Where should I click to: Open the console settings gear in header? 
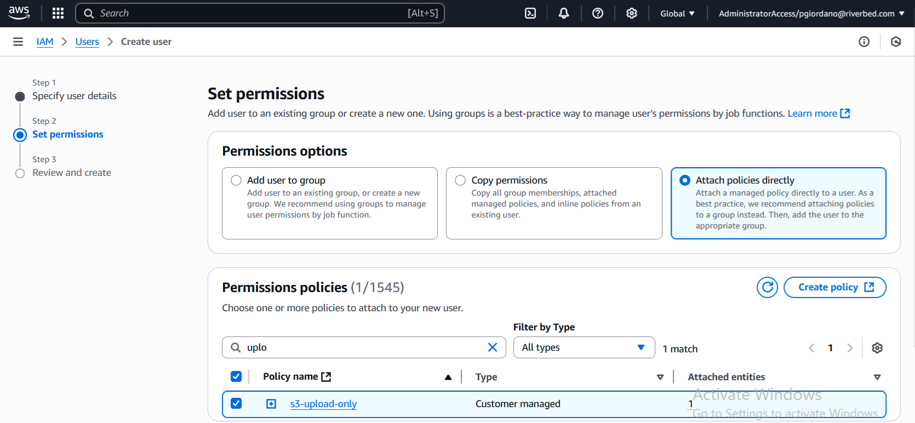pos(632,13)
